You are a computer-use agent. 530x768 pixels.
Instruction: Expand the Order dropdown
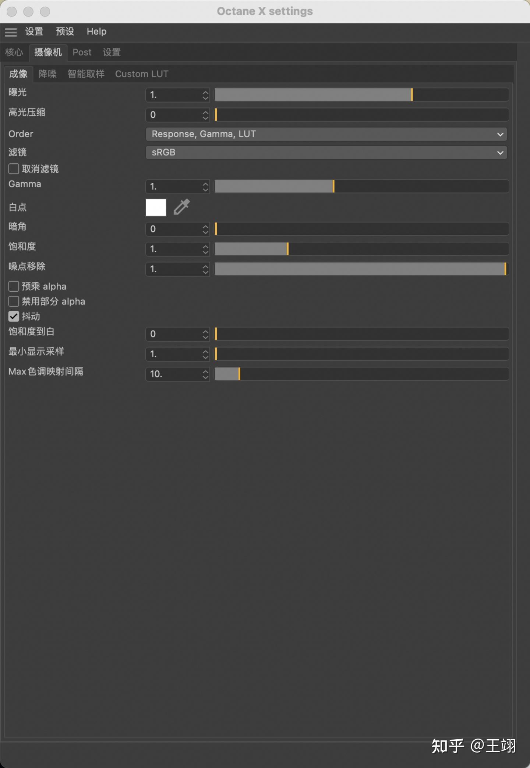pyautogui.click(x=326, y=134)
